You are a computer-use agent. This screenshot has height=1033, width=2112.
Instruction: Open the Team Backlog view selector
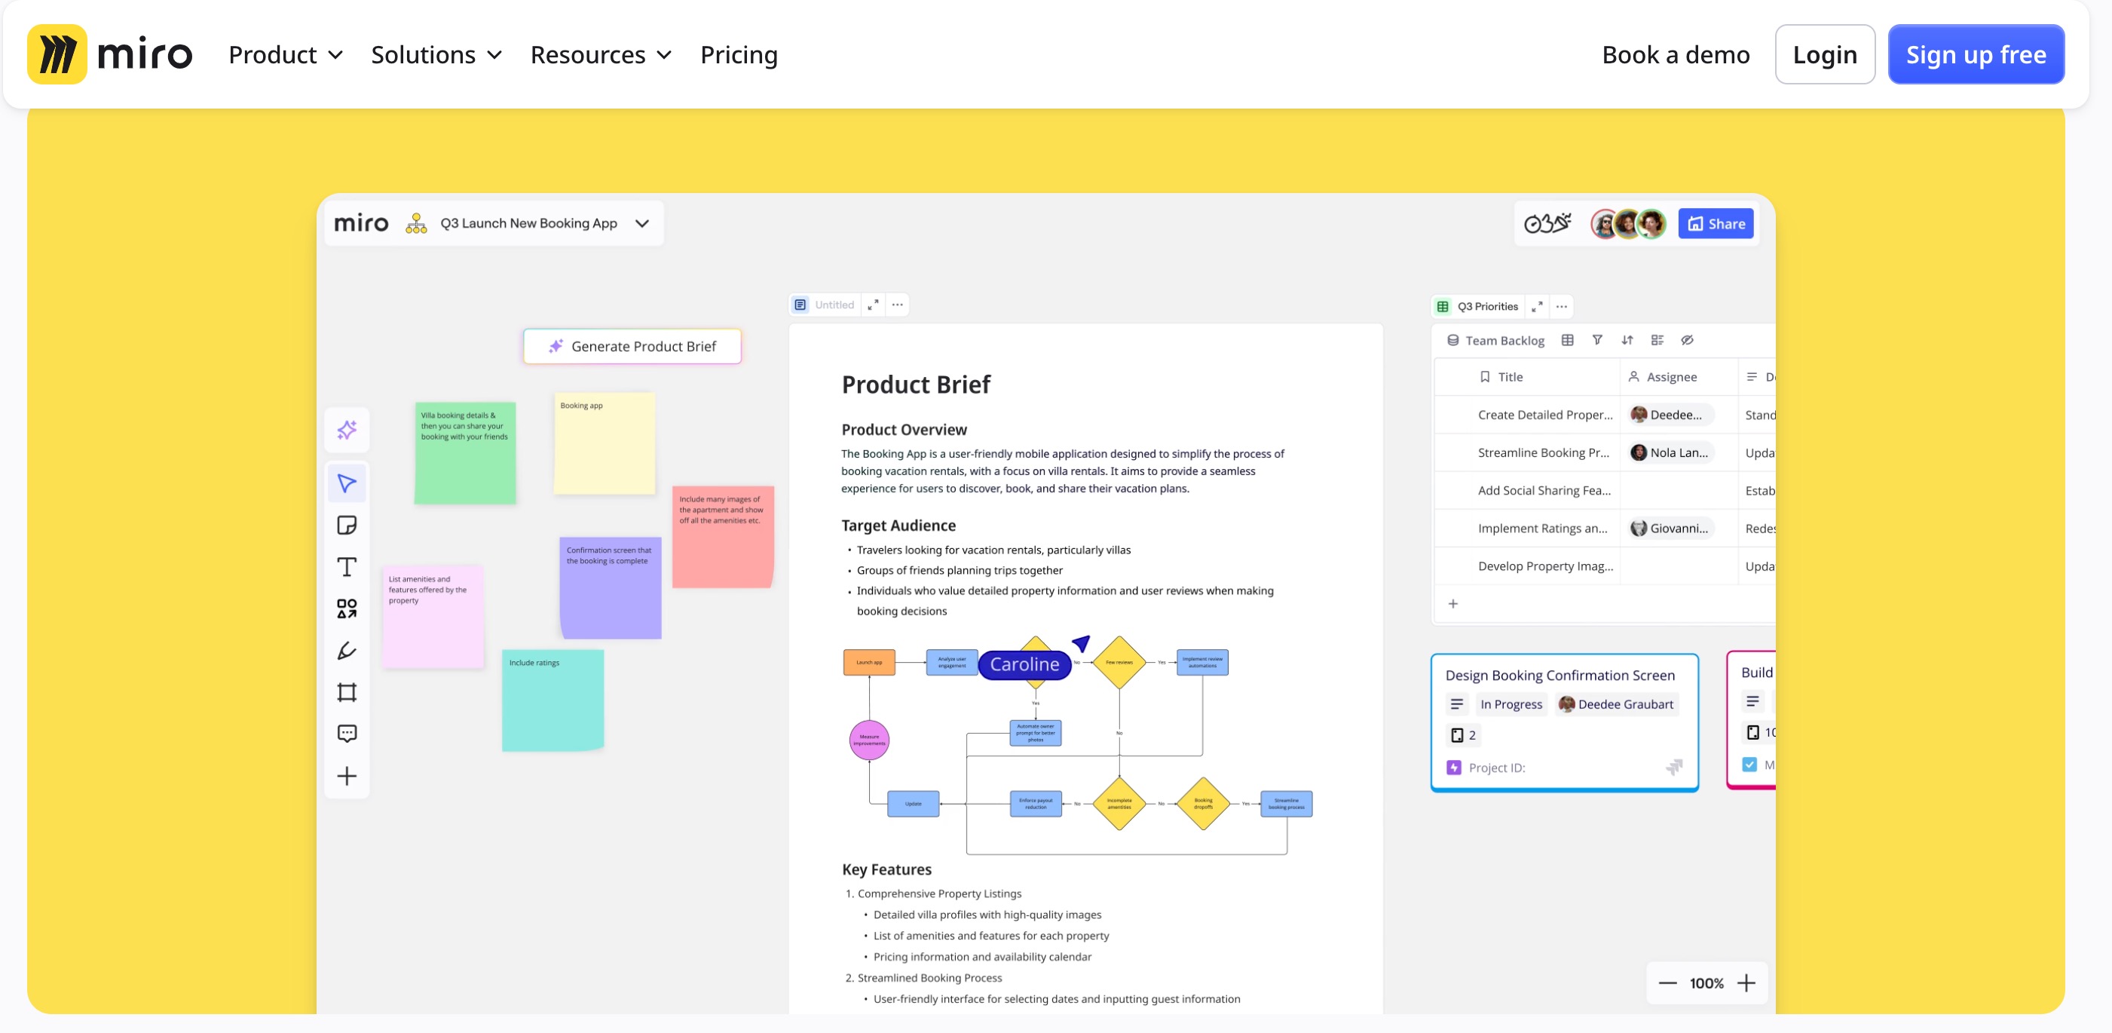(x=1495, y=340)
